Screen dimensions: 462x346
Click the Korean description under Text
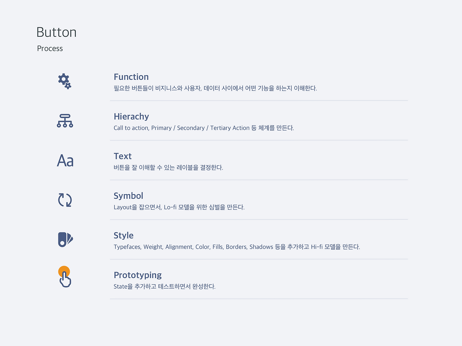tap(168, 168)
